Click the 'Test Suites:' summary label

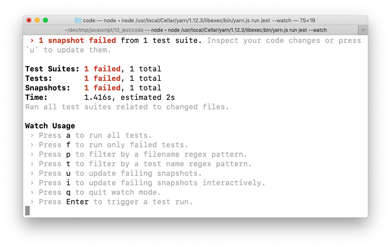click(x=52, y=69)
